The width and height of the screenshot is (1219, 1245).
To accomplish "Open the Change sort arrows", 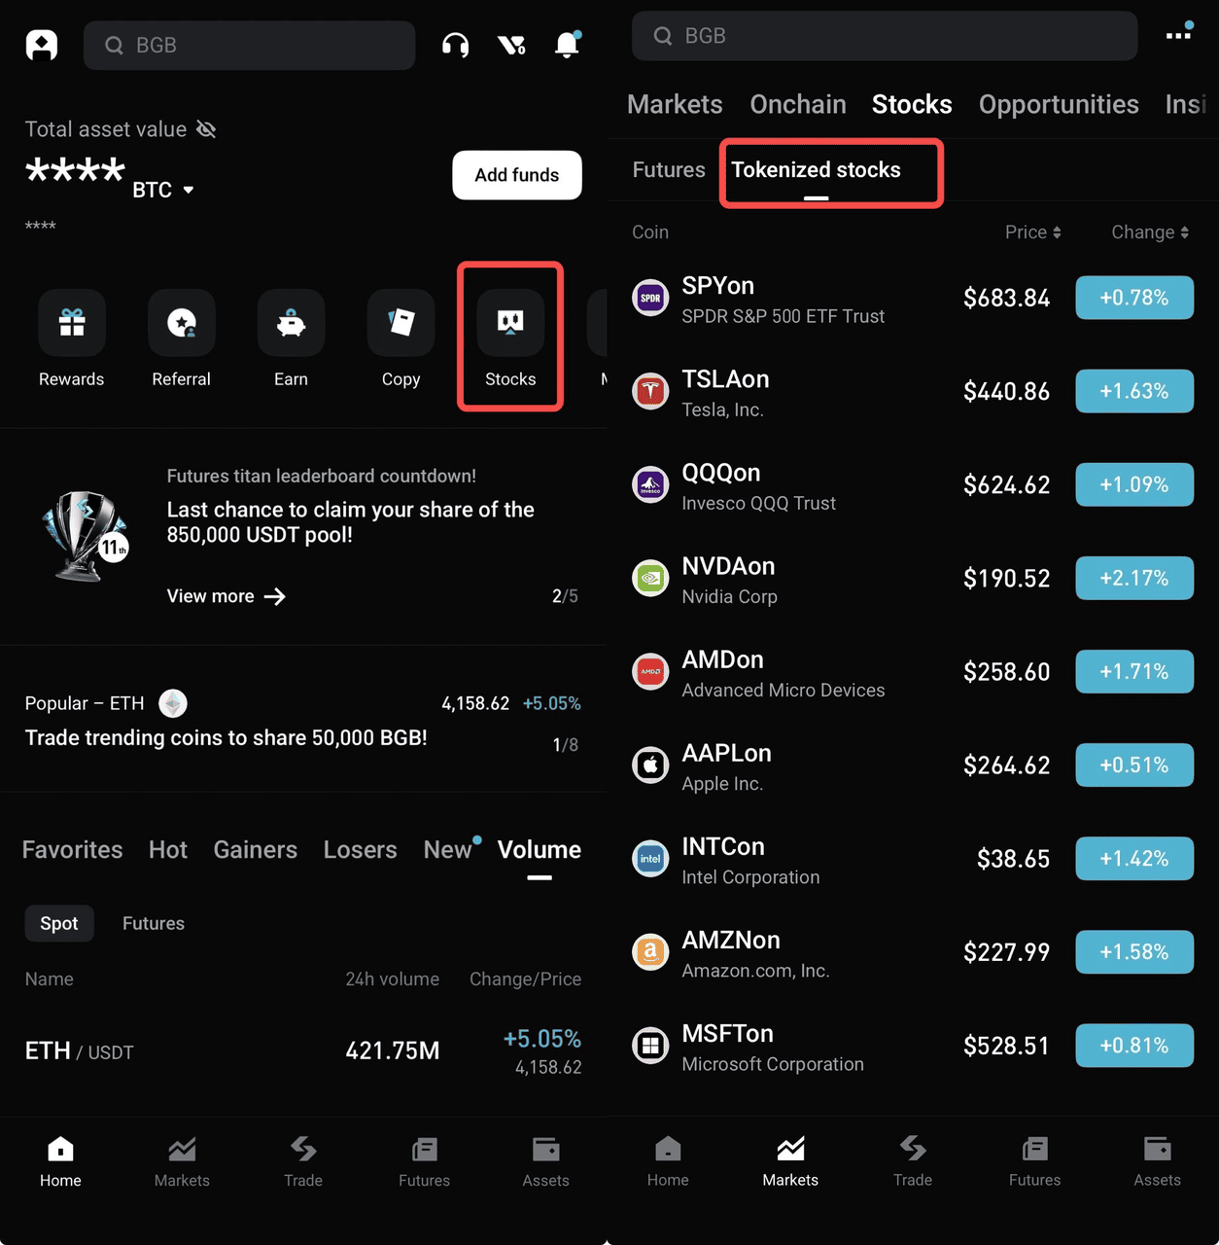I will [1149, 232].
